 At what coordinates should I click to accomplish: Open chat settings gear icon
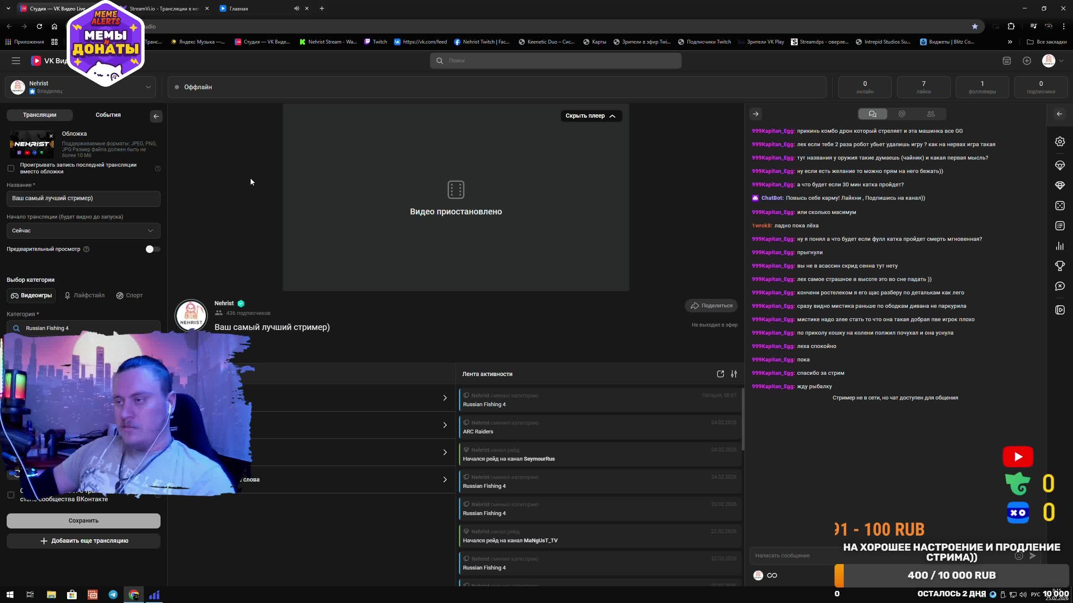pyautogui.click(x=1060, y=142)
